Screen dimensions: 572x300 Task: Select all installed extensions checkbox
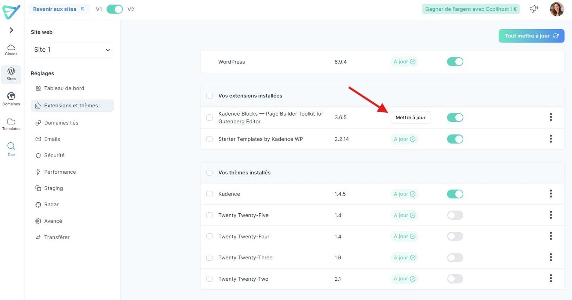pyautogui.click(x=209, y=96)
